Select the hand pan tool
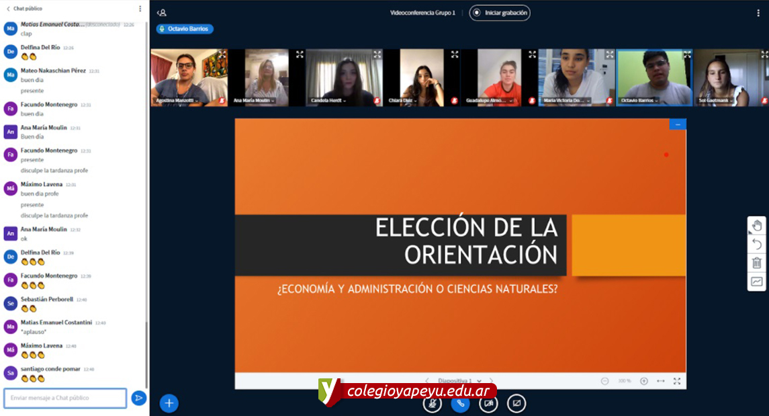Viewport: 769px width, 416px height. [x=757, y=226]
